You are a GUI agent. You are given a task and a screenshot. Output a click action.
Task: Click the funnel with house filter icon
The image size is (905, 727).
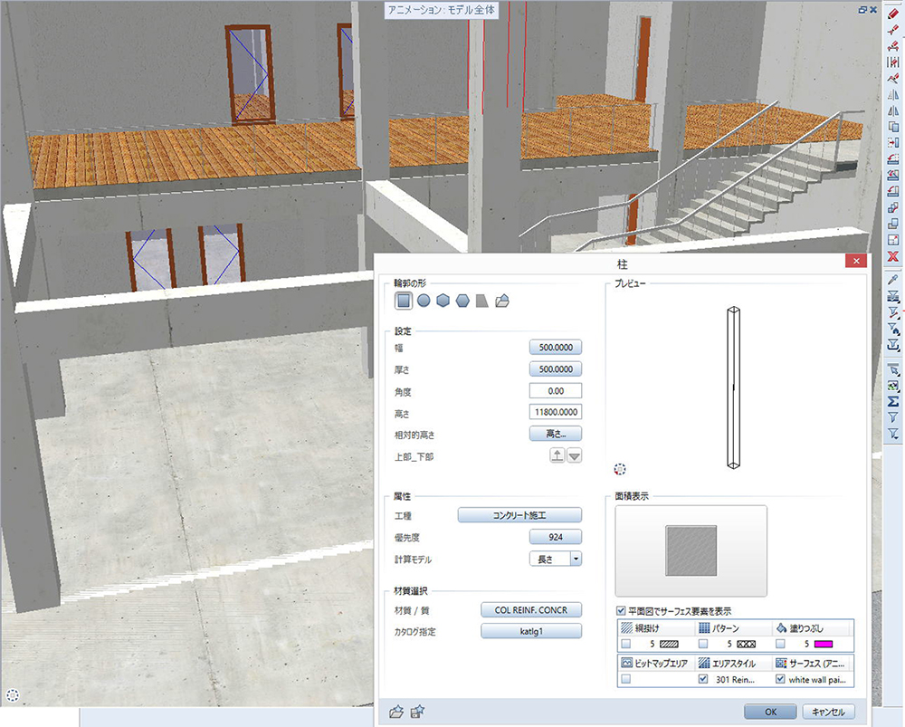893,329
